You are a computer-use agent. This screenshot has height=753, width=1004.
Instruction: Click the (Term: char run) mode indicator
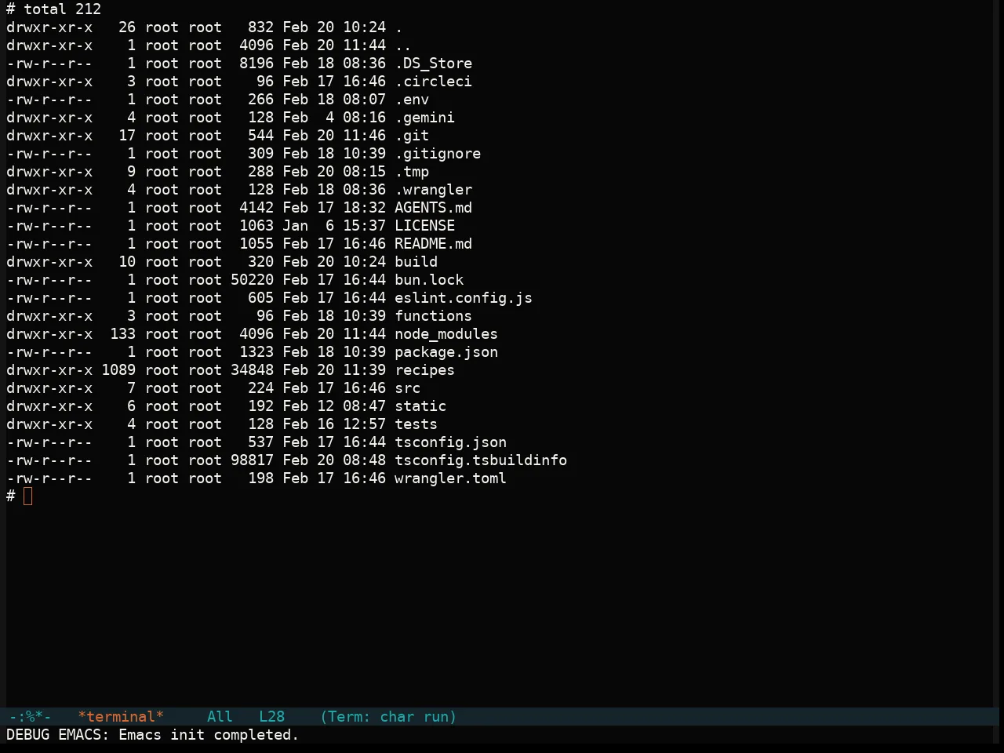[388, 717]
